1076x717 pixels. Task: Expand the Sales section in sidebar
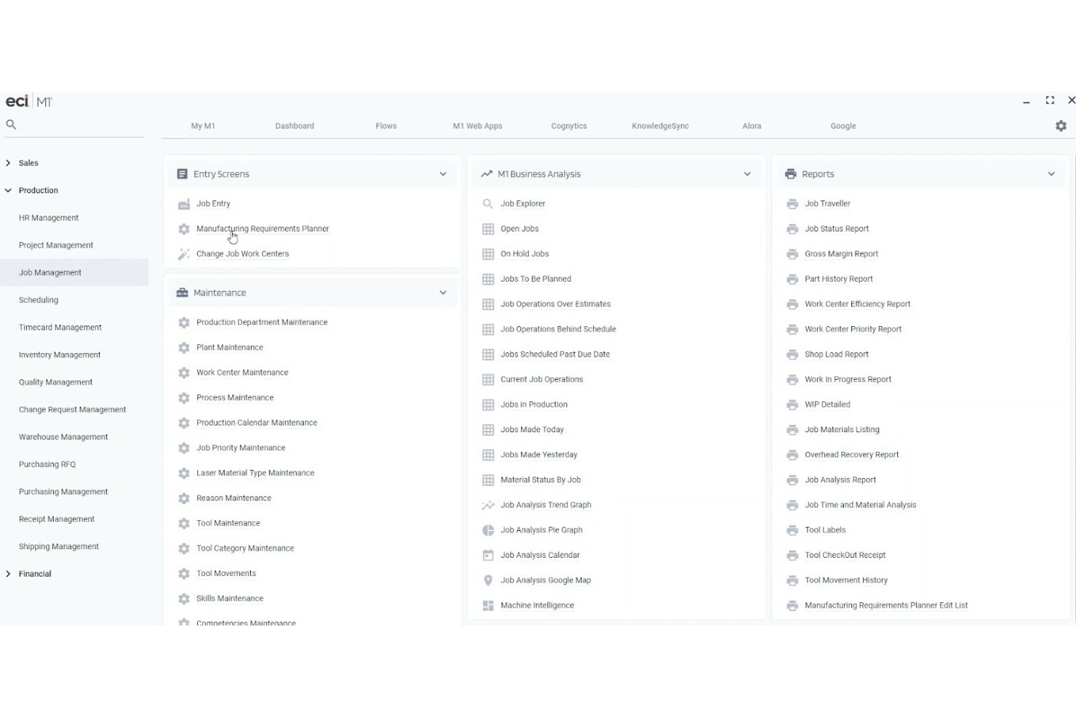[x=8, y=163]
